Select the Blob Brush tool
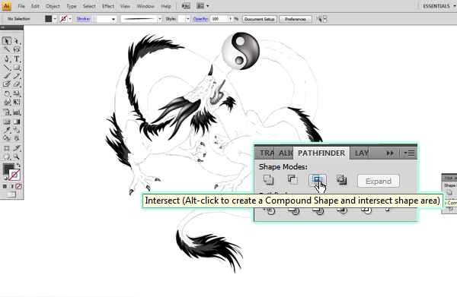Viewport: 457px width, 297px height. click(7, 84)
